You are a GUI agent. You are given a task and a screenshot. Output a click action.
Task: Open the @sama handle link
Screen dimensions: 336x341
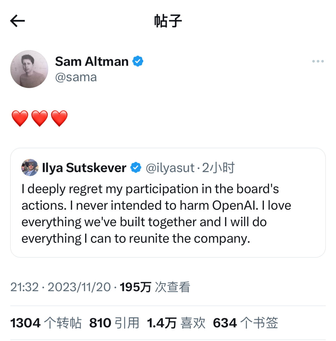pyautogui.click(x=76, y=77)
